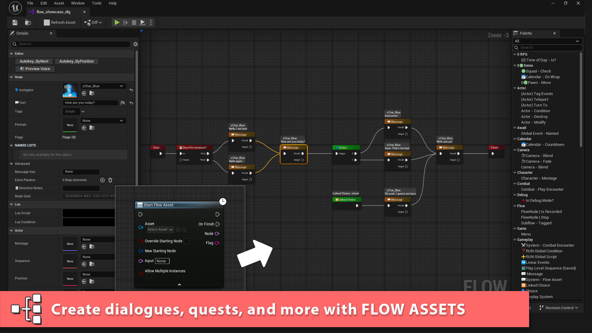This screenshot has width=592, height=333.
Task: Close the Details panel tab
Action: click(x=51, y=33)
